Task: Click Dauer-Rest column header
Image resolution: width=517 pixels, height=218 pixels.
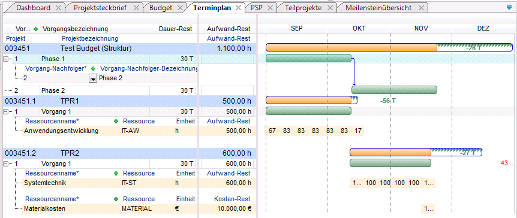Action: (176, 29)
